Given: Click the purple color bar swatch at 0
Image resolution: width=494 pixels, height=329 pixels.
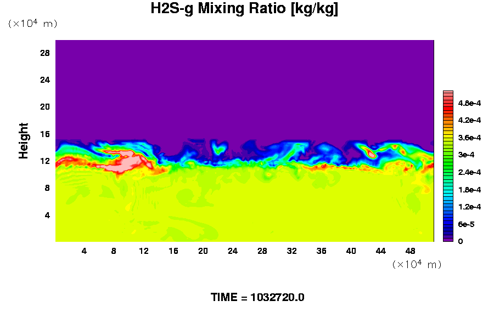Looking at the screenshot, I should pyautogui.click(x=447, y=239).
